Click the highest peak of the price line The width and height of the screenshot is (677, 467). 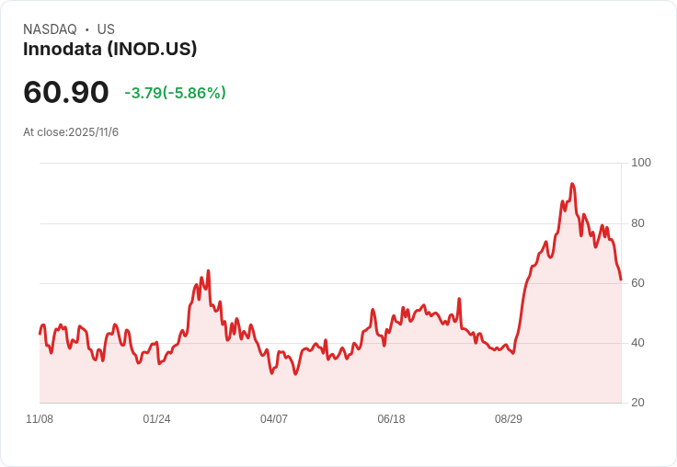(x=572, y=184)
